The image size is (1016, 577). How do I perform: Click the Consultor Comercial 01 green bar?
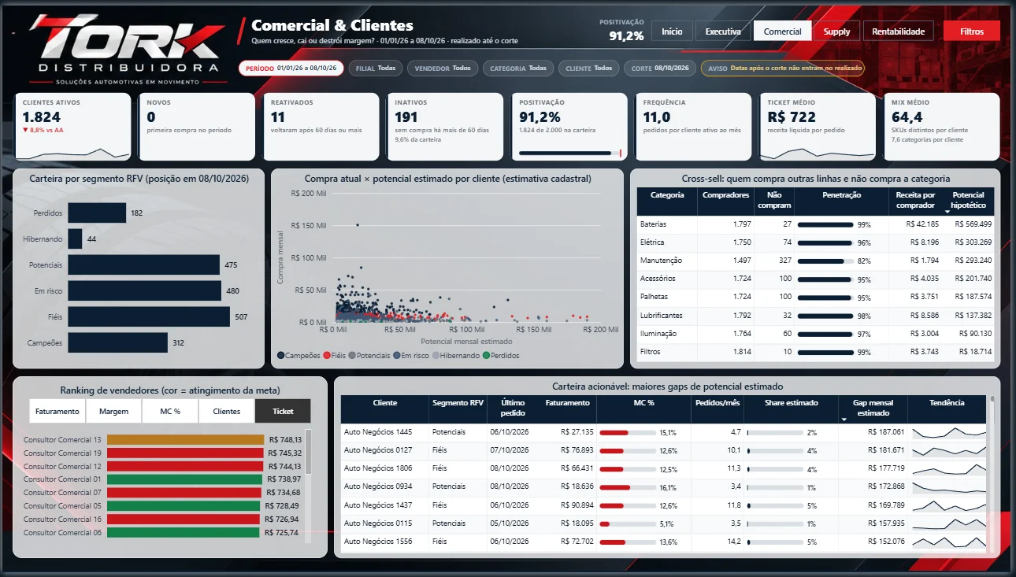pyautogui.click(x=184, y=479)
